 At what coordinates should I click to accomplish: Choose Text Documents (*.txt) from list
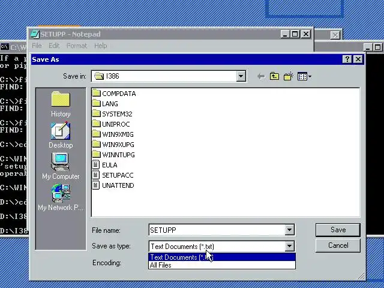pos(222,257)
